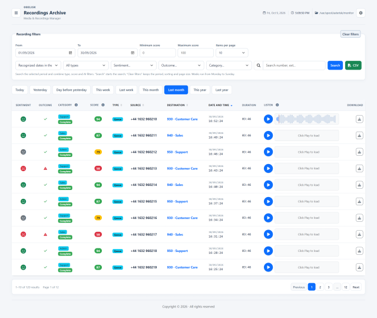
Task: Select the This year tab
Action: [x=200, y=90]
